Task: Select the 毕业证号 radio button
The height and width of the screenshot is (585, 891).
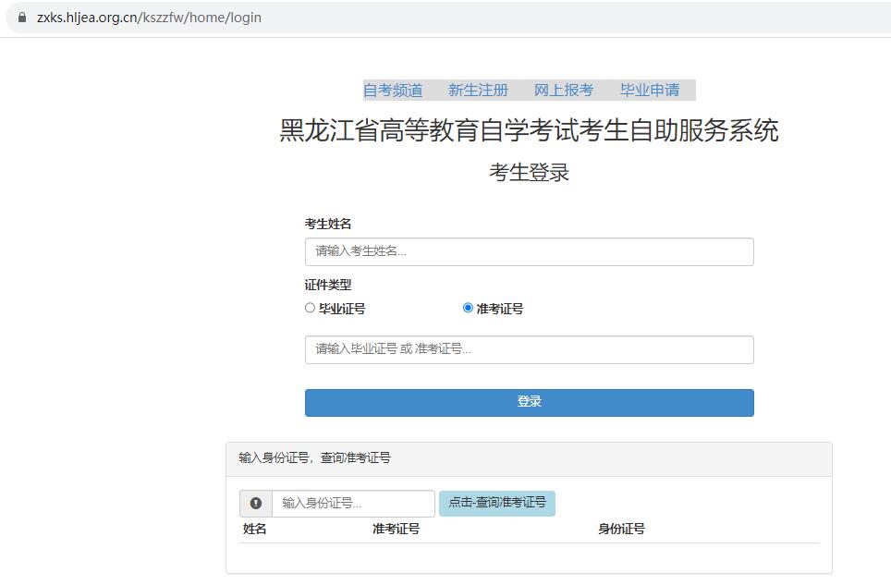Action: pyautogui.click(x=310, y=309)
